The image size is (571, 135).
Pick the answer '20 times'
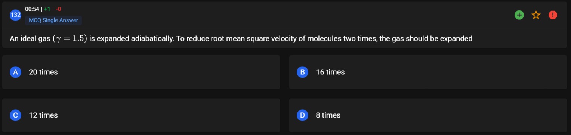(x=43, y=72)
